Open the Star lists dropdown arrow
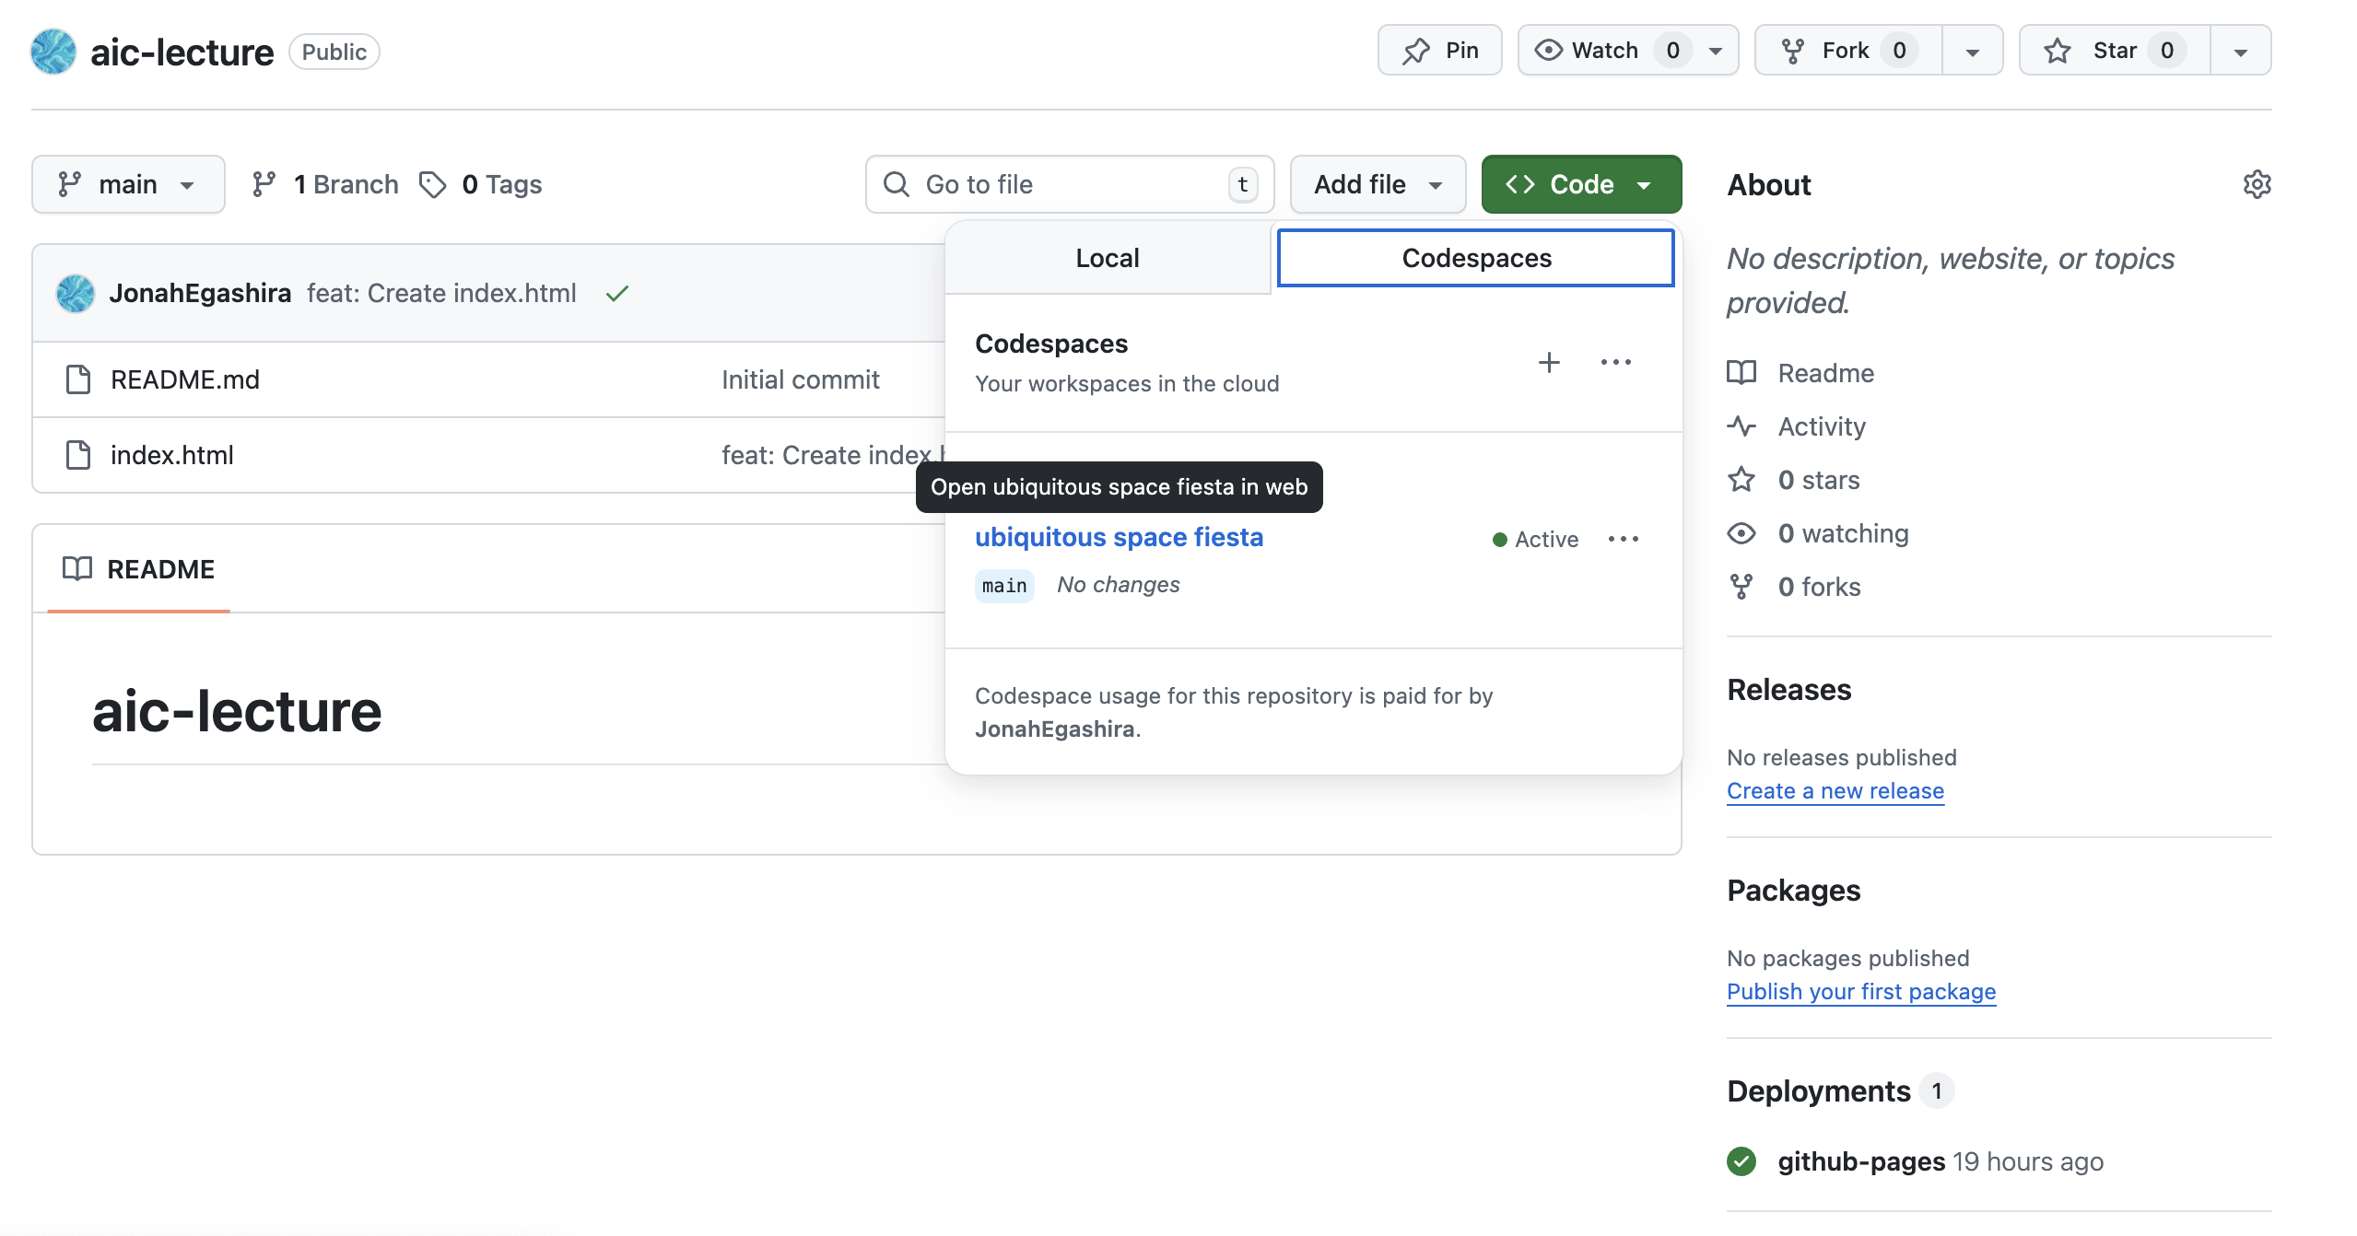This screenshot has height=1236, width=2357. (x=2240, y=51)
